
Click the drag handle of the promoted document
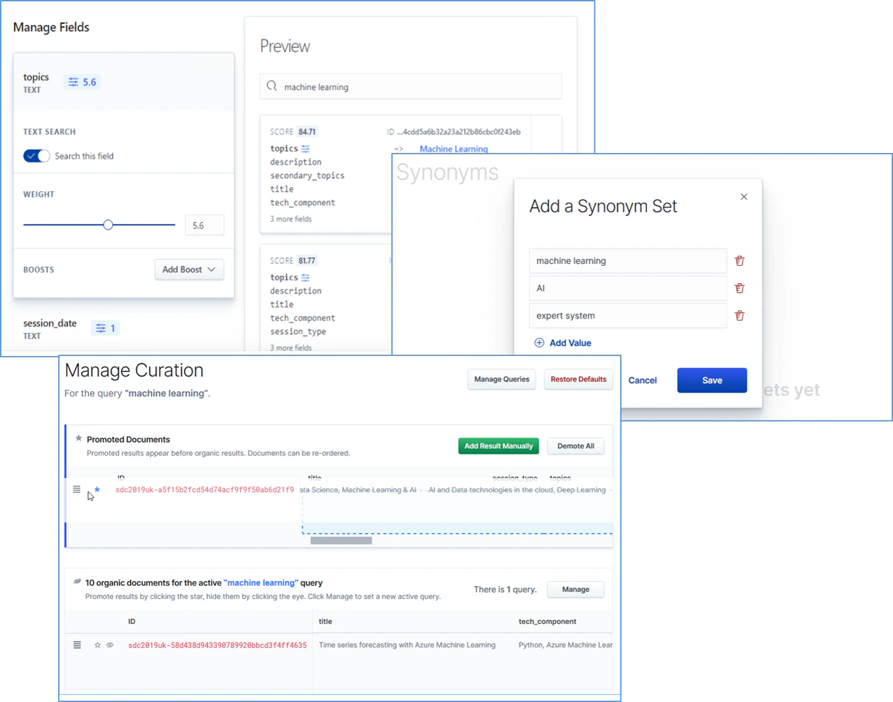pos(77,490)
